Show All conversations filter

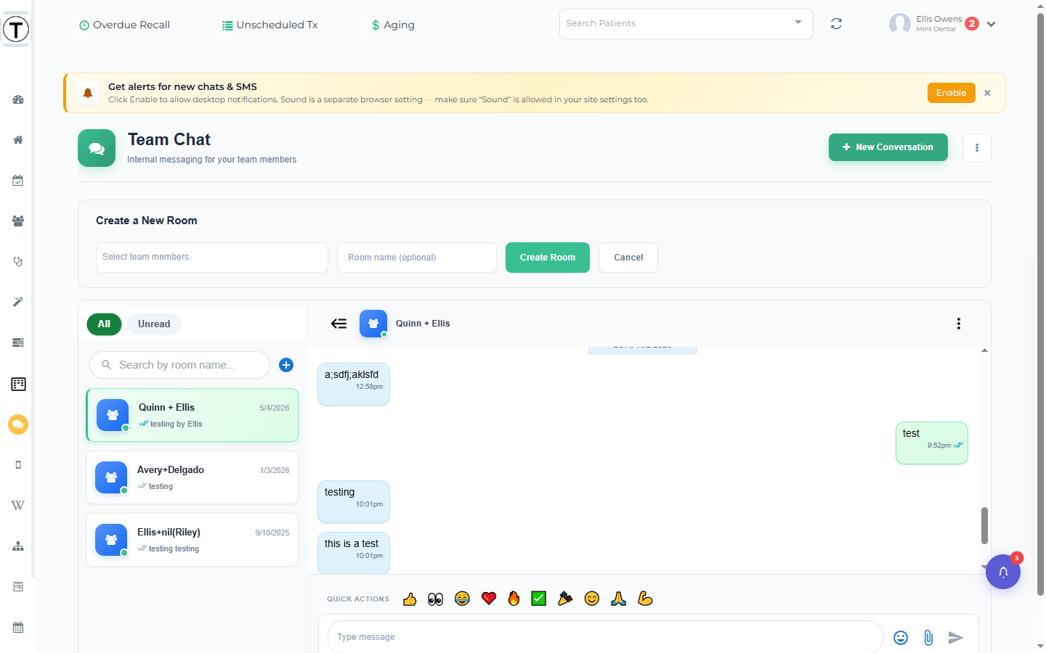[104, 324]
